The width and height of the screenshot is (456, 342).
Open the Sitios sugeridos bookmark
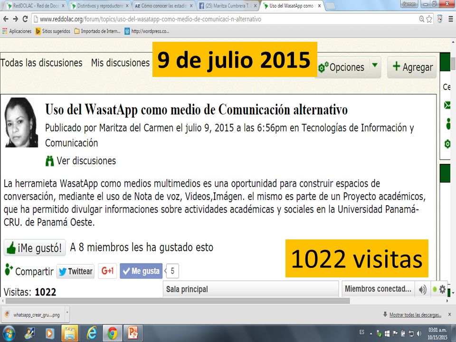click(x=53, y=31)
